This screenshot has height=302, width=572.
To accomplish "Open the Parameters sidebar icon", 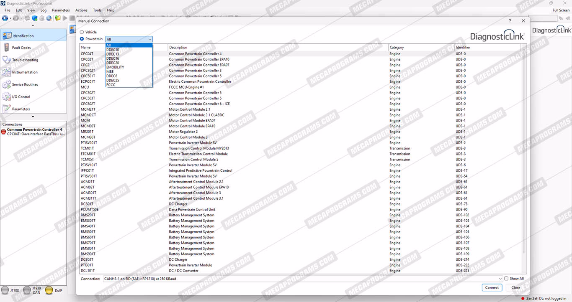I will tap(6, 109).
